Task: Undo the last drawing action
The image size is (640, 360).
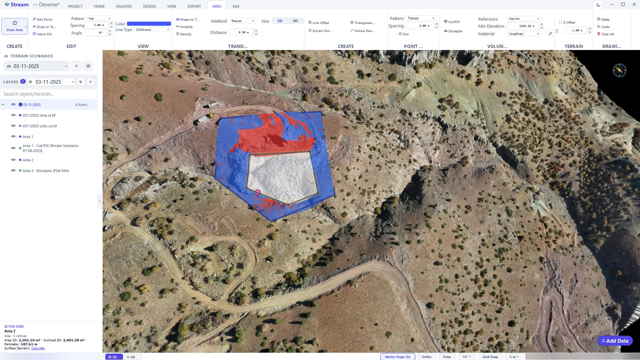Action: (x=604, y=27)
